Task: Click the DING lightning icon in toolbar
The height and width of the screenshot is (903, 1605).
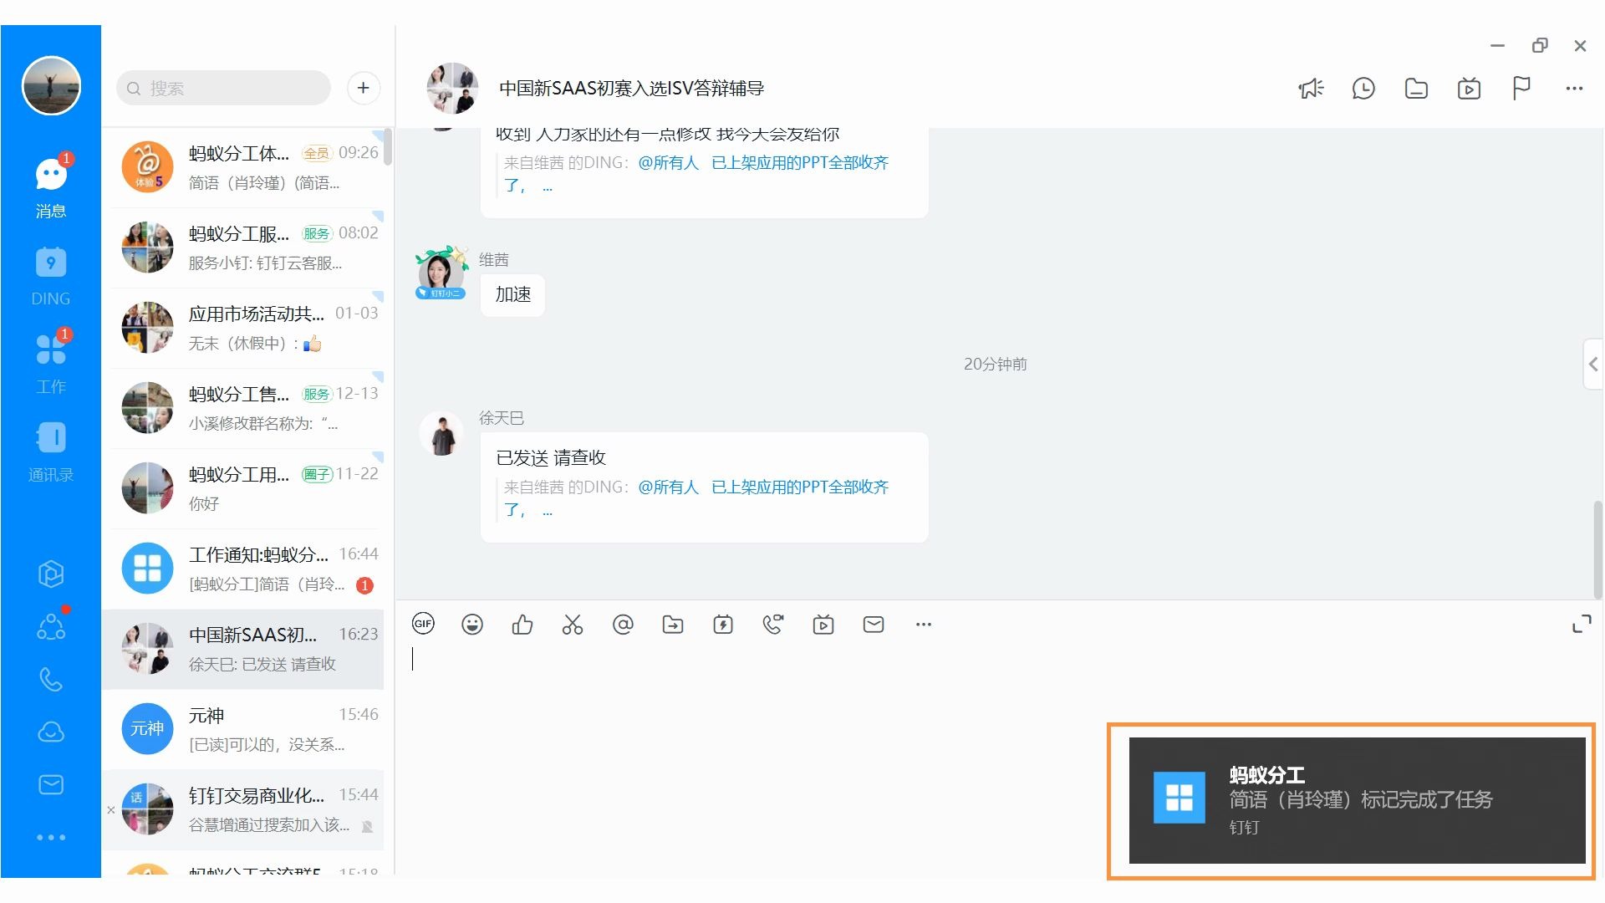Action: 723,625
